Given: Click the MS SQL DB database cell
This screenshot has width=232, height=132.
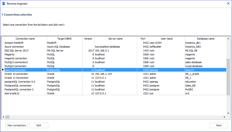Looking at the screenshot, I should (x=205, y=51).
